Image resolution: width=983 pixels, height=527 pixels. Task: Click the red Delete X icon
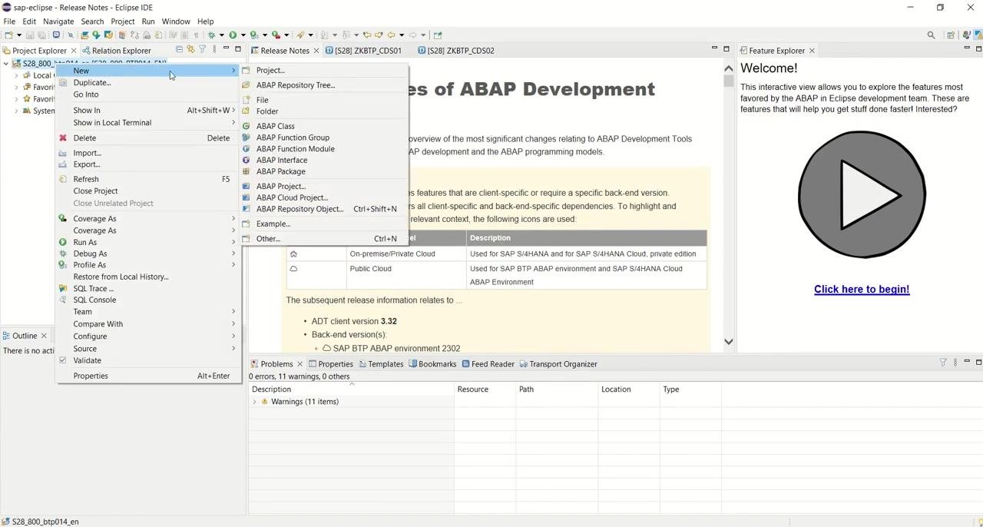63,138
